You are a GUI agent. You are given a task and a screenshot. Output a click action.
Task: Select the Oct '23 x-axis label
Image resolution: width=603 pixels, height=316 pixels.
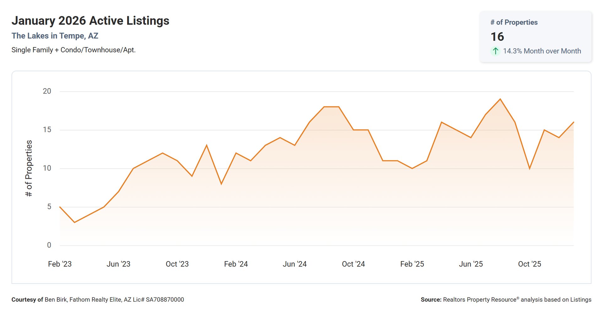pos(177,264)
